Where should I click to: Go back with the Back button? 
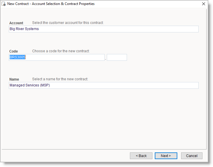click(x=141, y=156)
